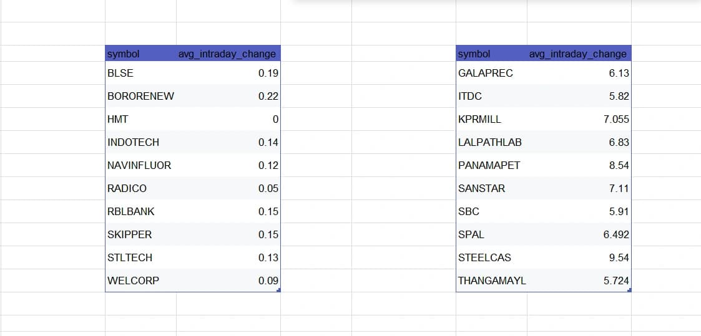
Task: Click the THANGAMAYL symbol cell
Action: pyautogui.click(x=491, y=281)
